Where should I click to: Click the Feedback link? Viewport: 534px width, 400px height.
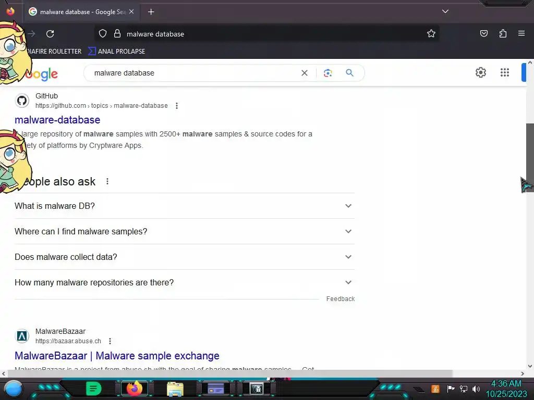click(340, 298)
